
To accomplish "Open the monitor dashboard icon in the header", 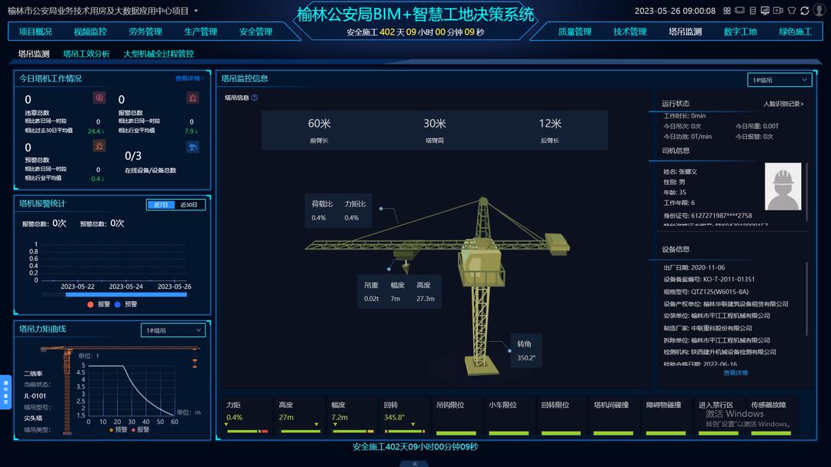I will (765, 11).
